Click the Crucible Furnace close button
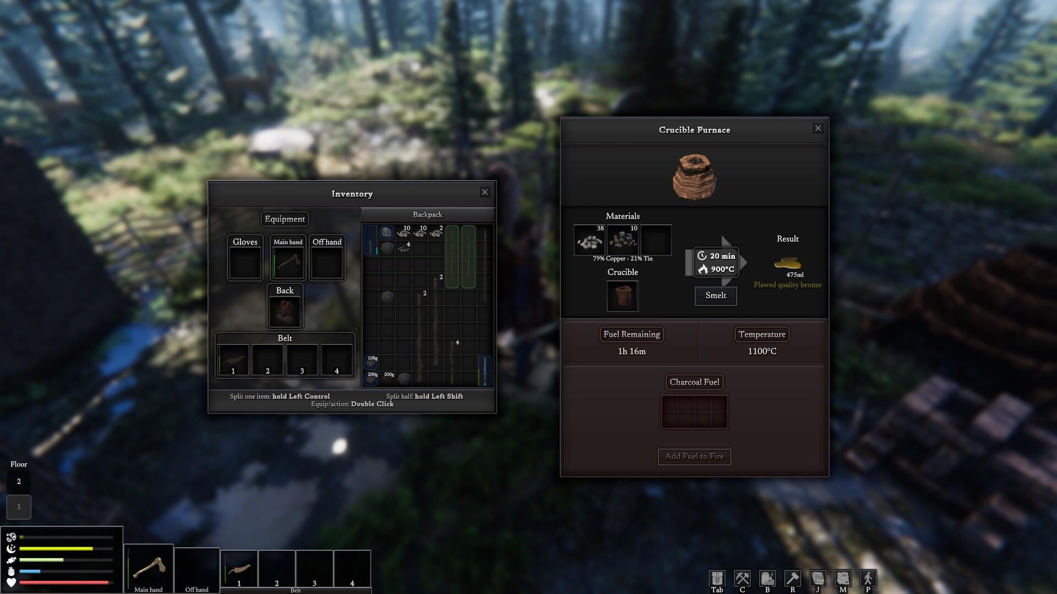1057x594 pixels. [x=818, y=128]
